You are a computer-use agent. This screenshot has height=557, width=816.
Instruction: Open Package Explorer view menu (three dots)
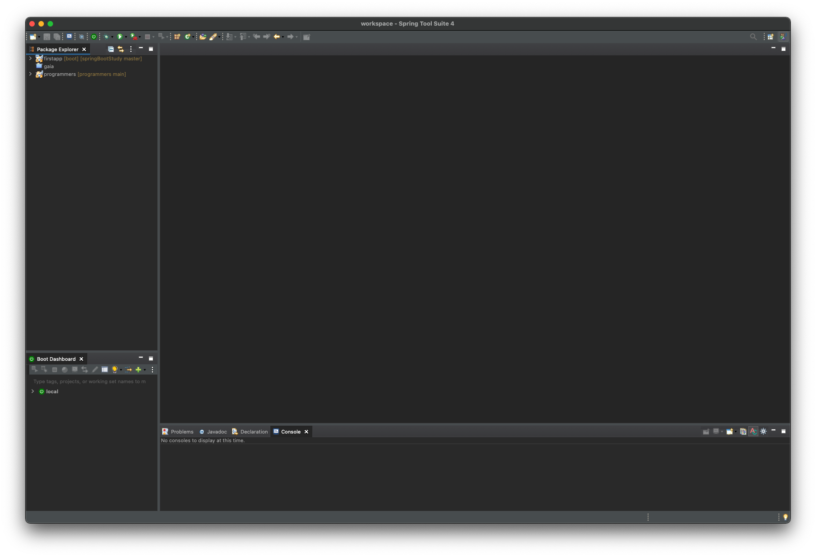131,49
